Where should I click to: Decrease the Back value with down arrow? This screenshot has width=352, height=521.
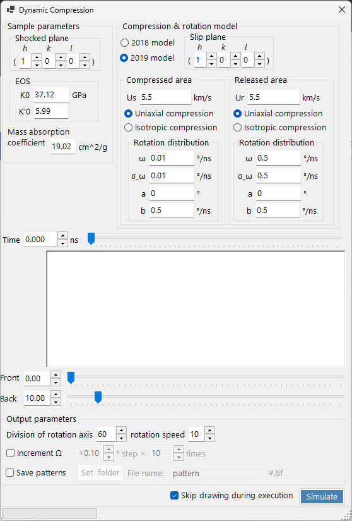56,401
